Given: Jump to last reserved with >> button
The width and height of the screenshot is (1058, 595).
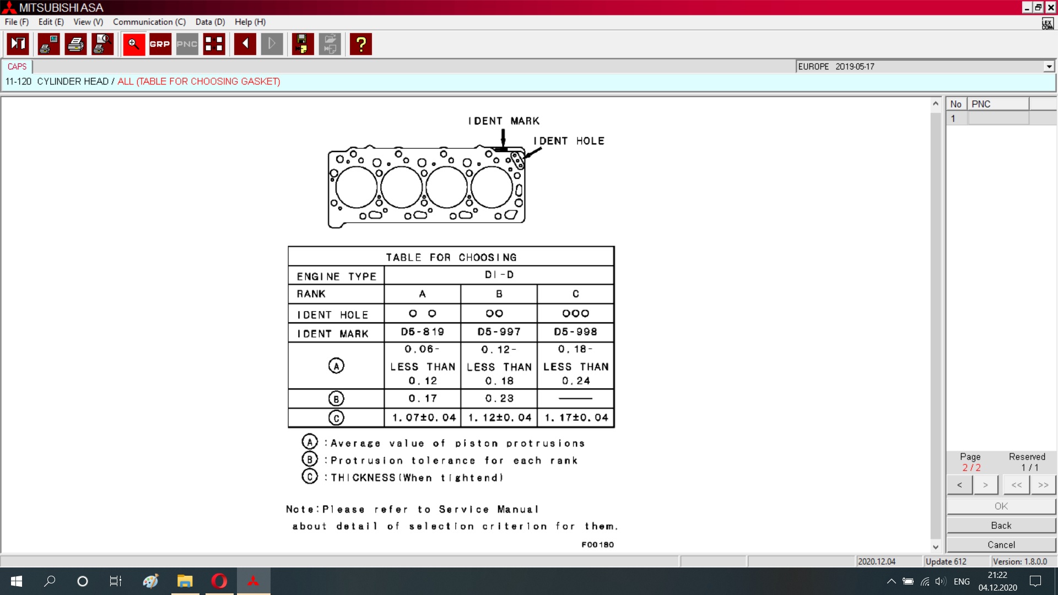Looking at the screenshot, I should (1043, 485).
